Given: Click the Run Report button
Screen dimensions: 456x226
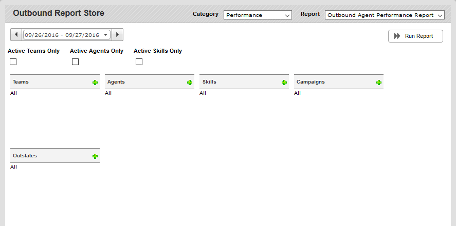Looking at the screenshot, I should pos(415,36).
